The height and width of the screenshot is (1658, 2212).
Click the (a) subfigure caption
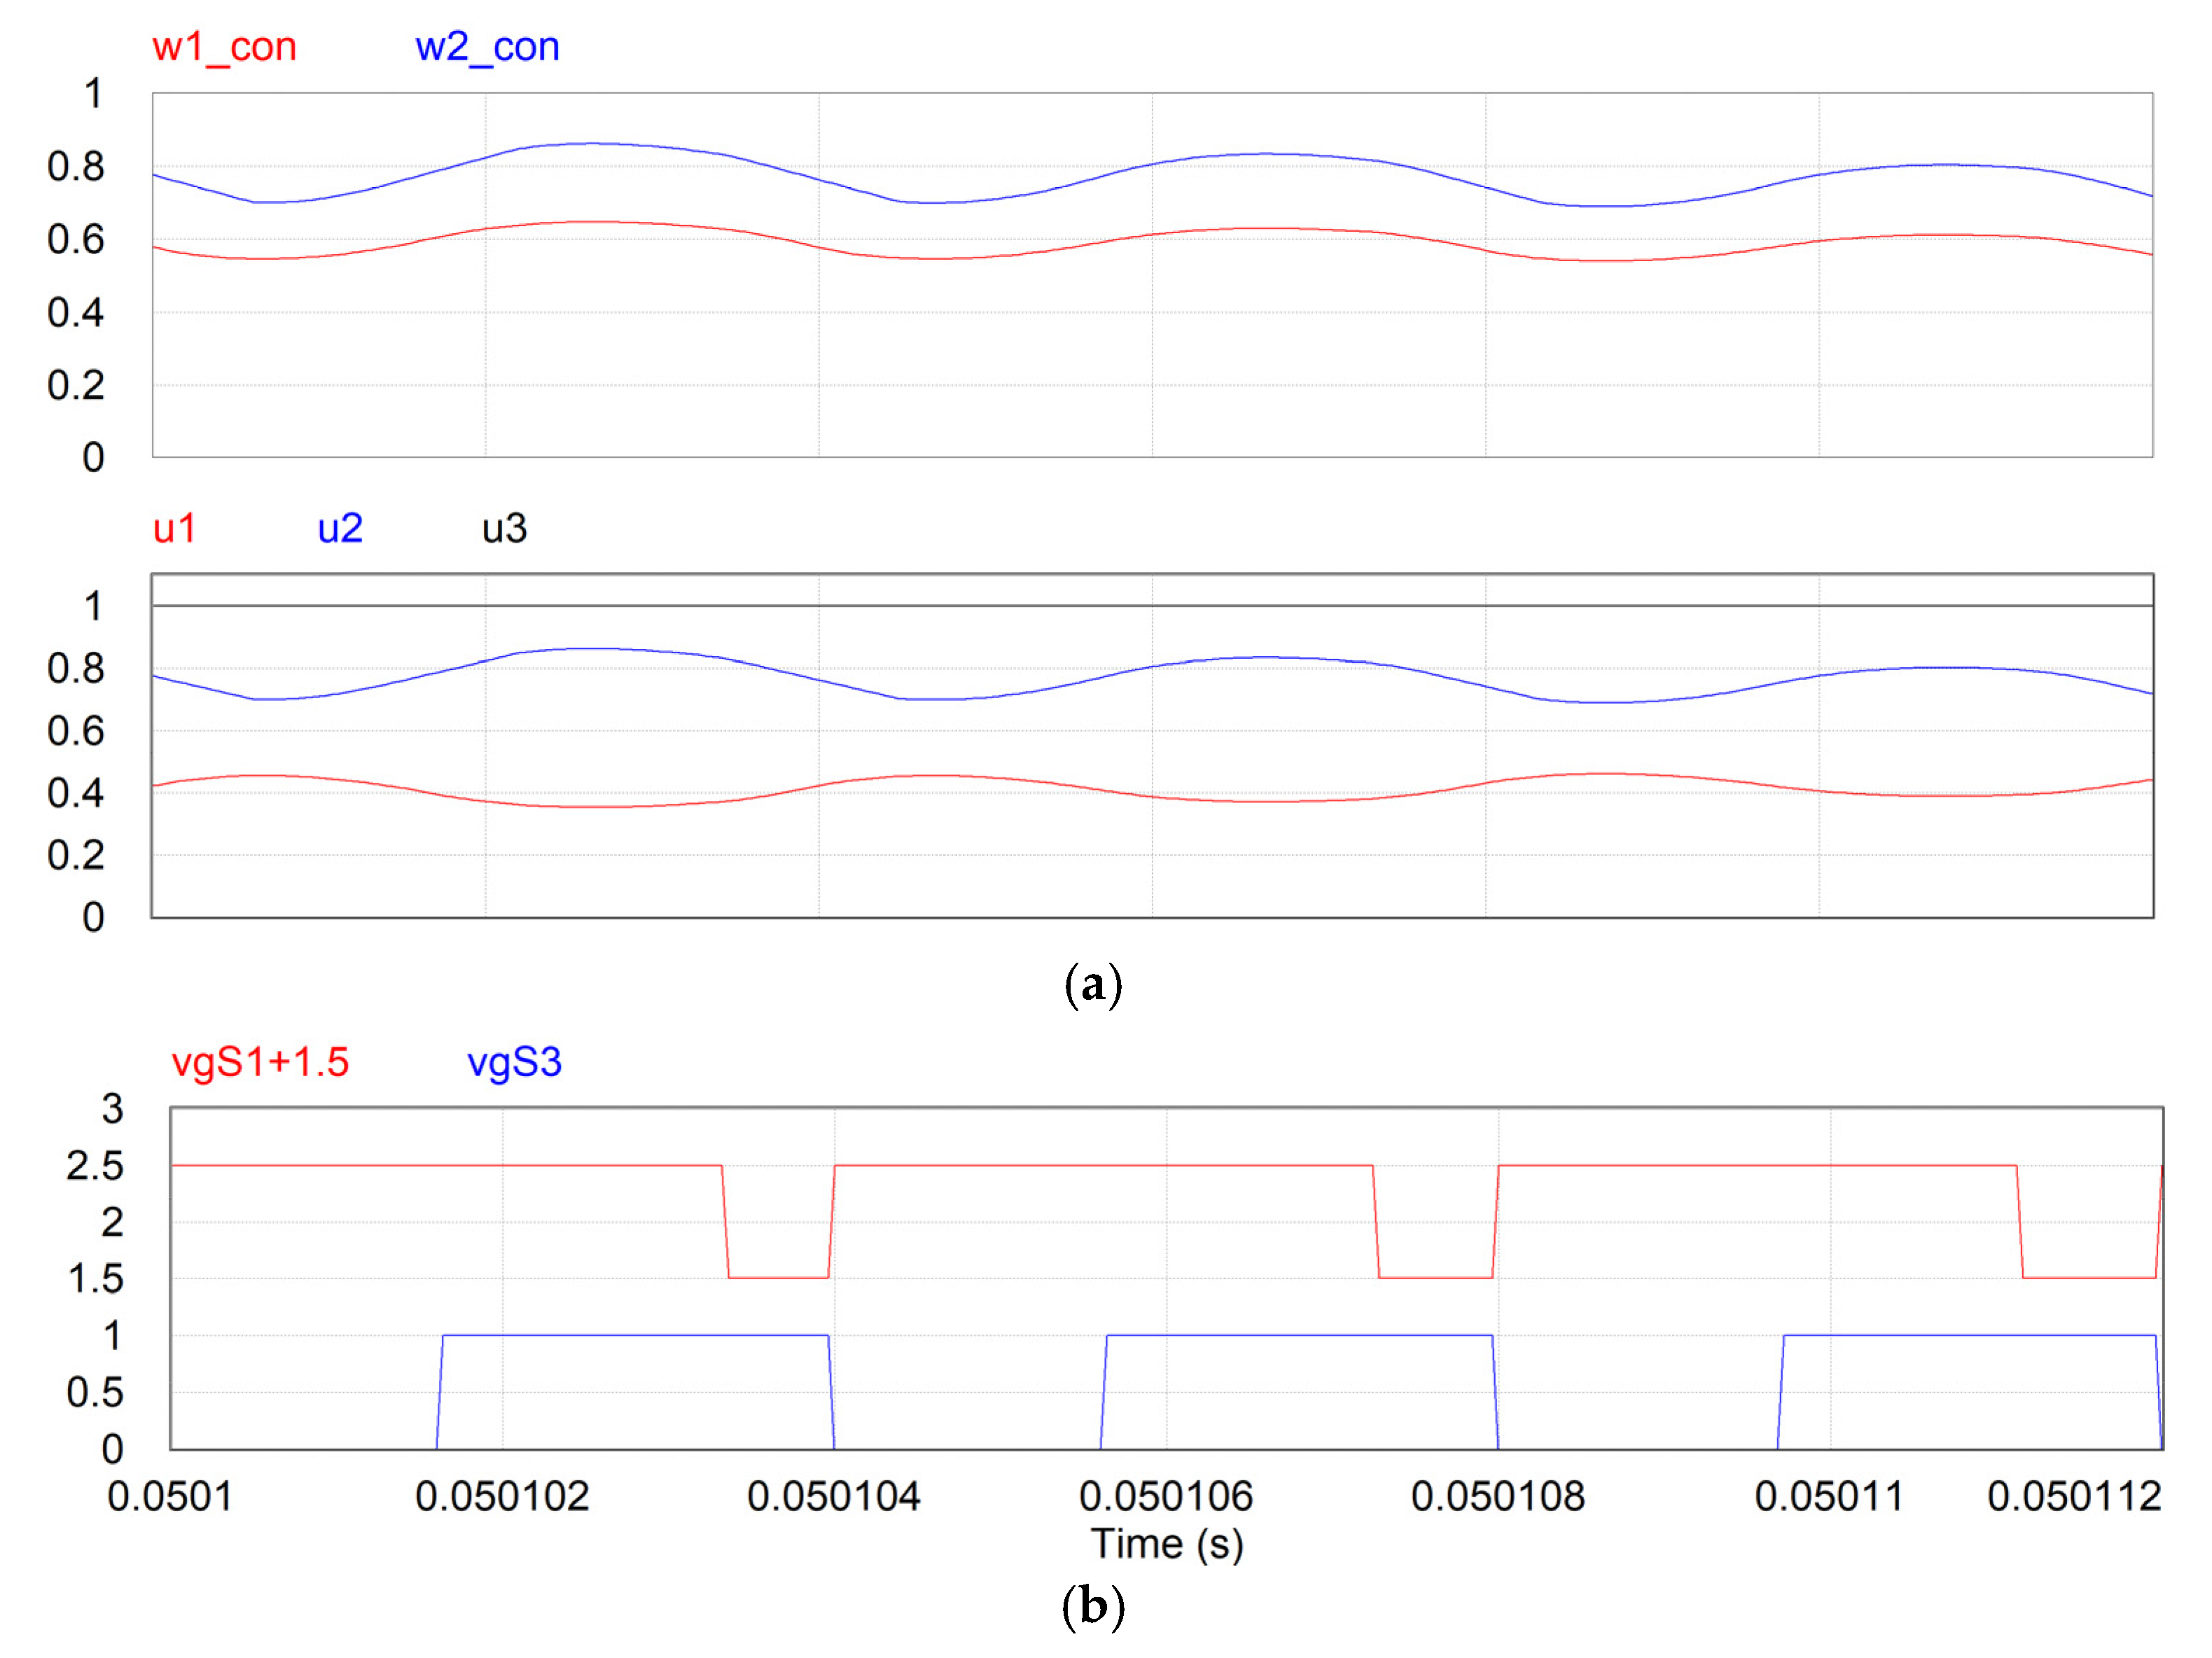tap(1093, 986)
